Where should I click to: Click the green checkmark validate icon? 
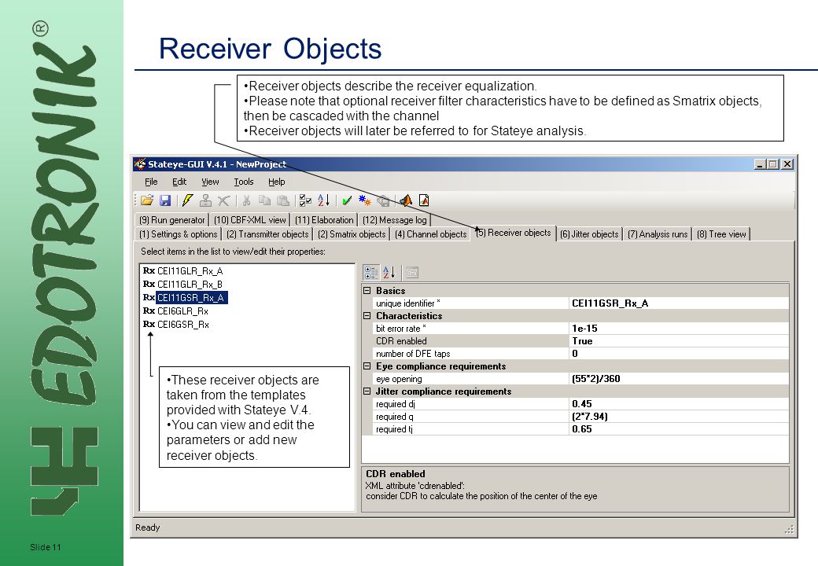click(347, 200)
